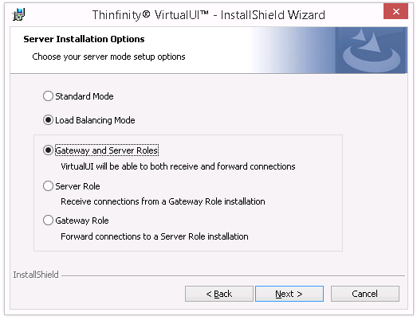Click the 'Choose your server mode setup options' subtitle
This screenshot has height=320, width=417.
click(108, 57)
